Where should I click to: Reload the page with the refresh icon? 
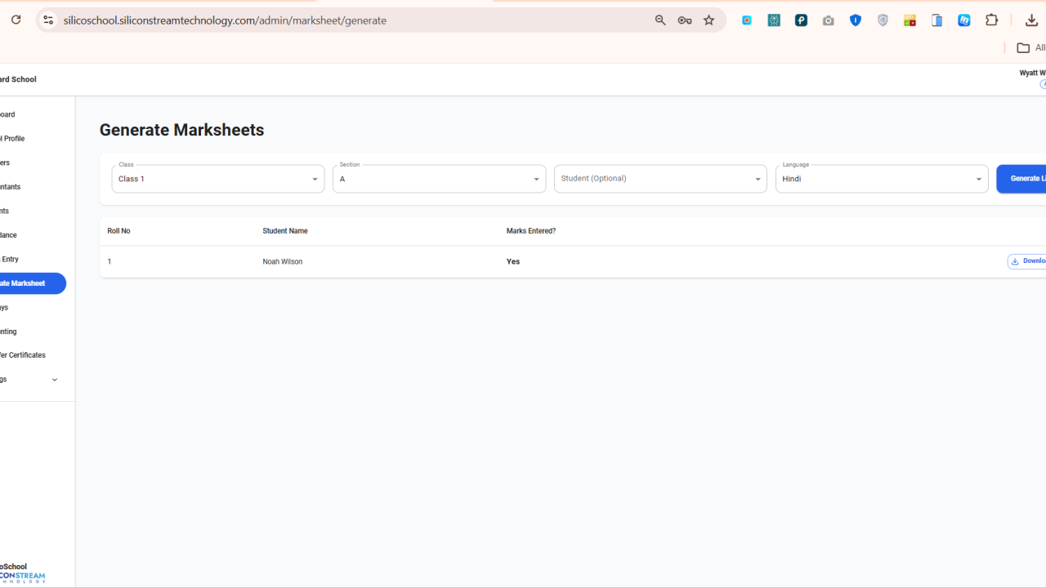click(x=16, y=20)
